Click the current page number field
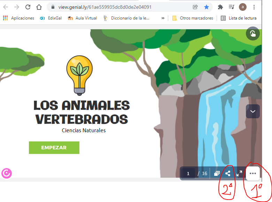Screen dimensions: 272x202 point(188,173)
